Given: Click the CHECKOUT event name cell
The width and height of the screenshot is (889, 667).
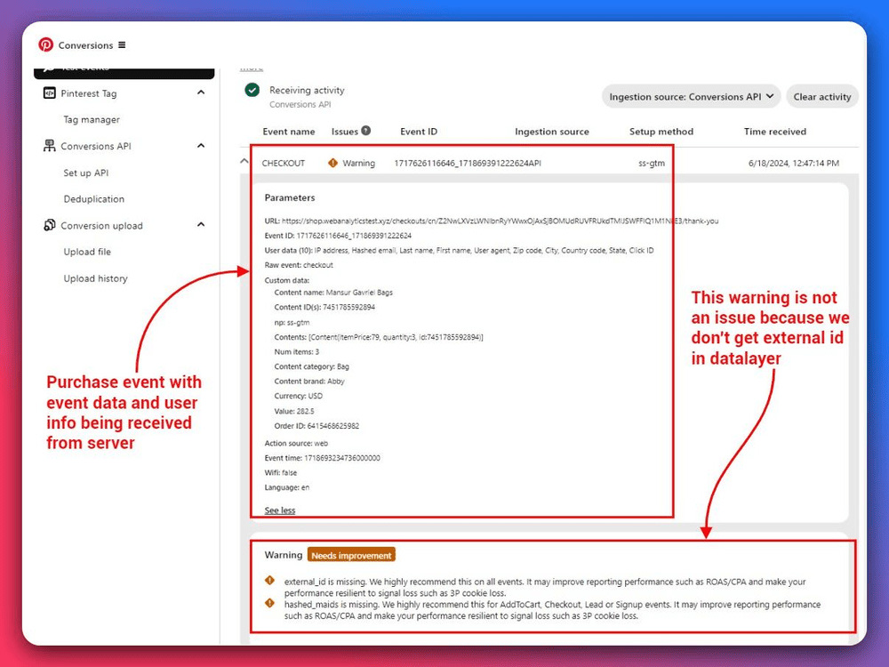Looking at the screenshot, I should (284, 164).
